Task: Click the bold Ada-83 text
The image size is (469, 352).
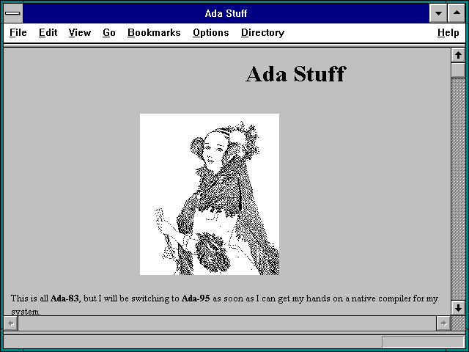Action: (64, 298)
